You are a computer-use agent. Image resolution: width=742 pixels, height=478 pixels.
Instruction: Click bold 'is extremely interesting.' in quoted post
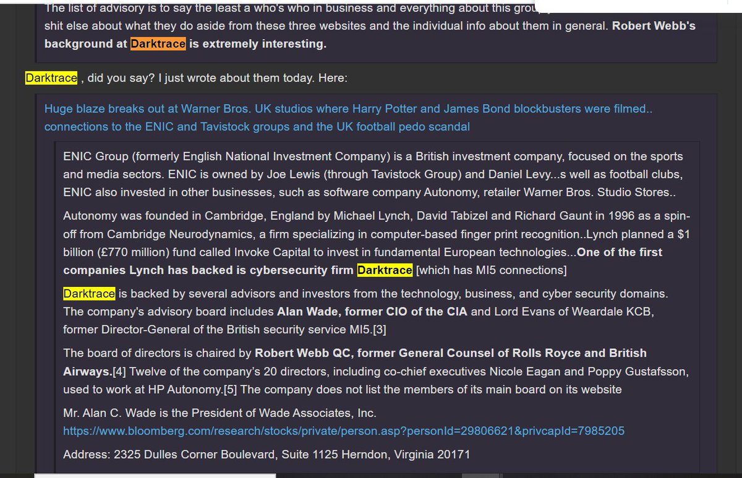[257, 44]
